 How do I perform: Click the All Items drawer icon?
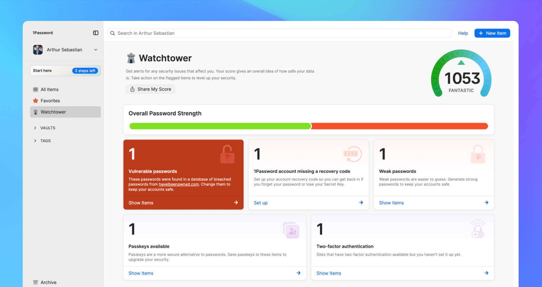(x=36, y=89)
